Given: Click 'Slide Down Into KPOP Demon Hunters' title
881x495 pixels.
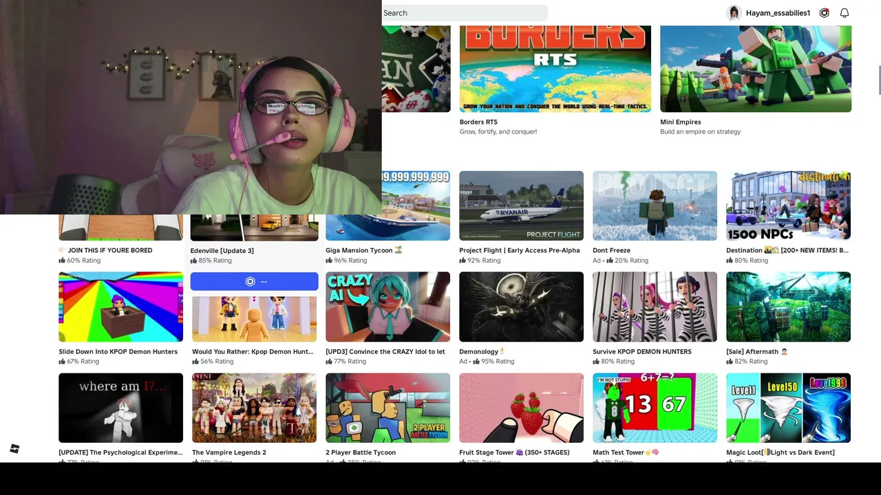Looking at the screenshot, I should [x=118, y=351].
